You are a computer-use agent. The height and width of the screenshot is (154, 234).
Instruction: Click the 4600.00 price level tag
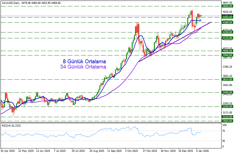click(227, 6)
